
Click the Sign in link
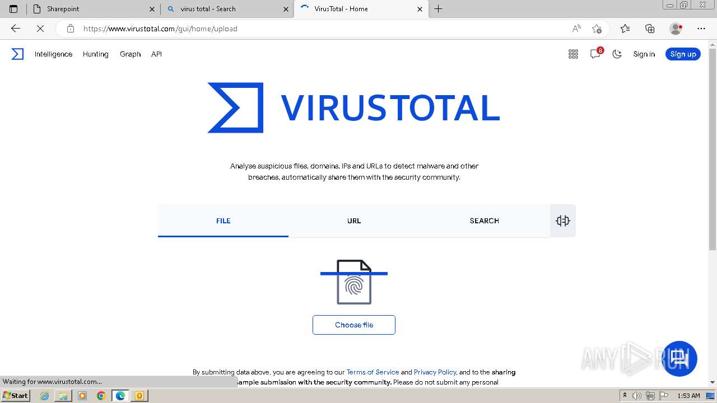(644, 54)
